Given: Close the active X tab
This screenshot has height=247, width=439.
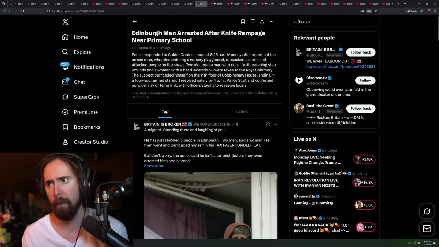Looking at the screenshot, I should coord(205,4).
